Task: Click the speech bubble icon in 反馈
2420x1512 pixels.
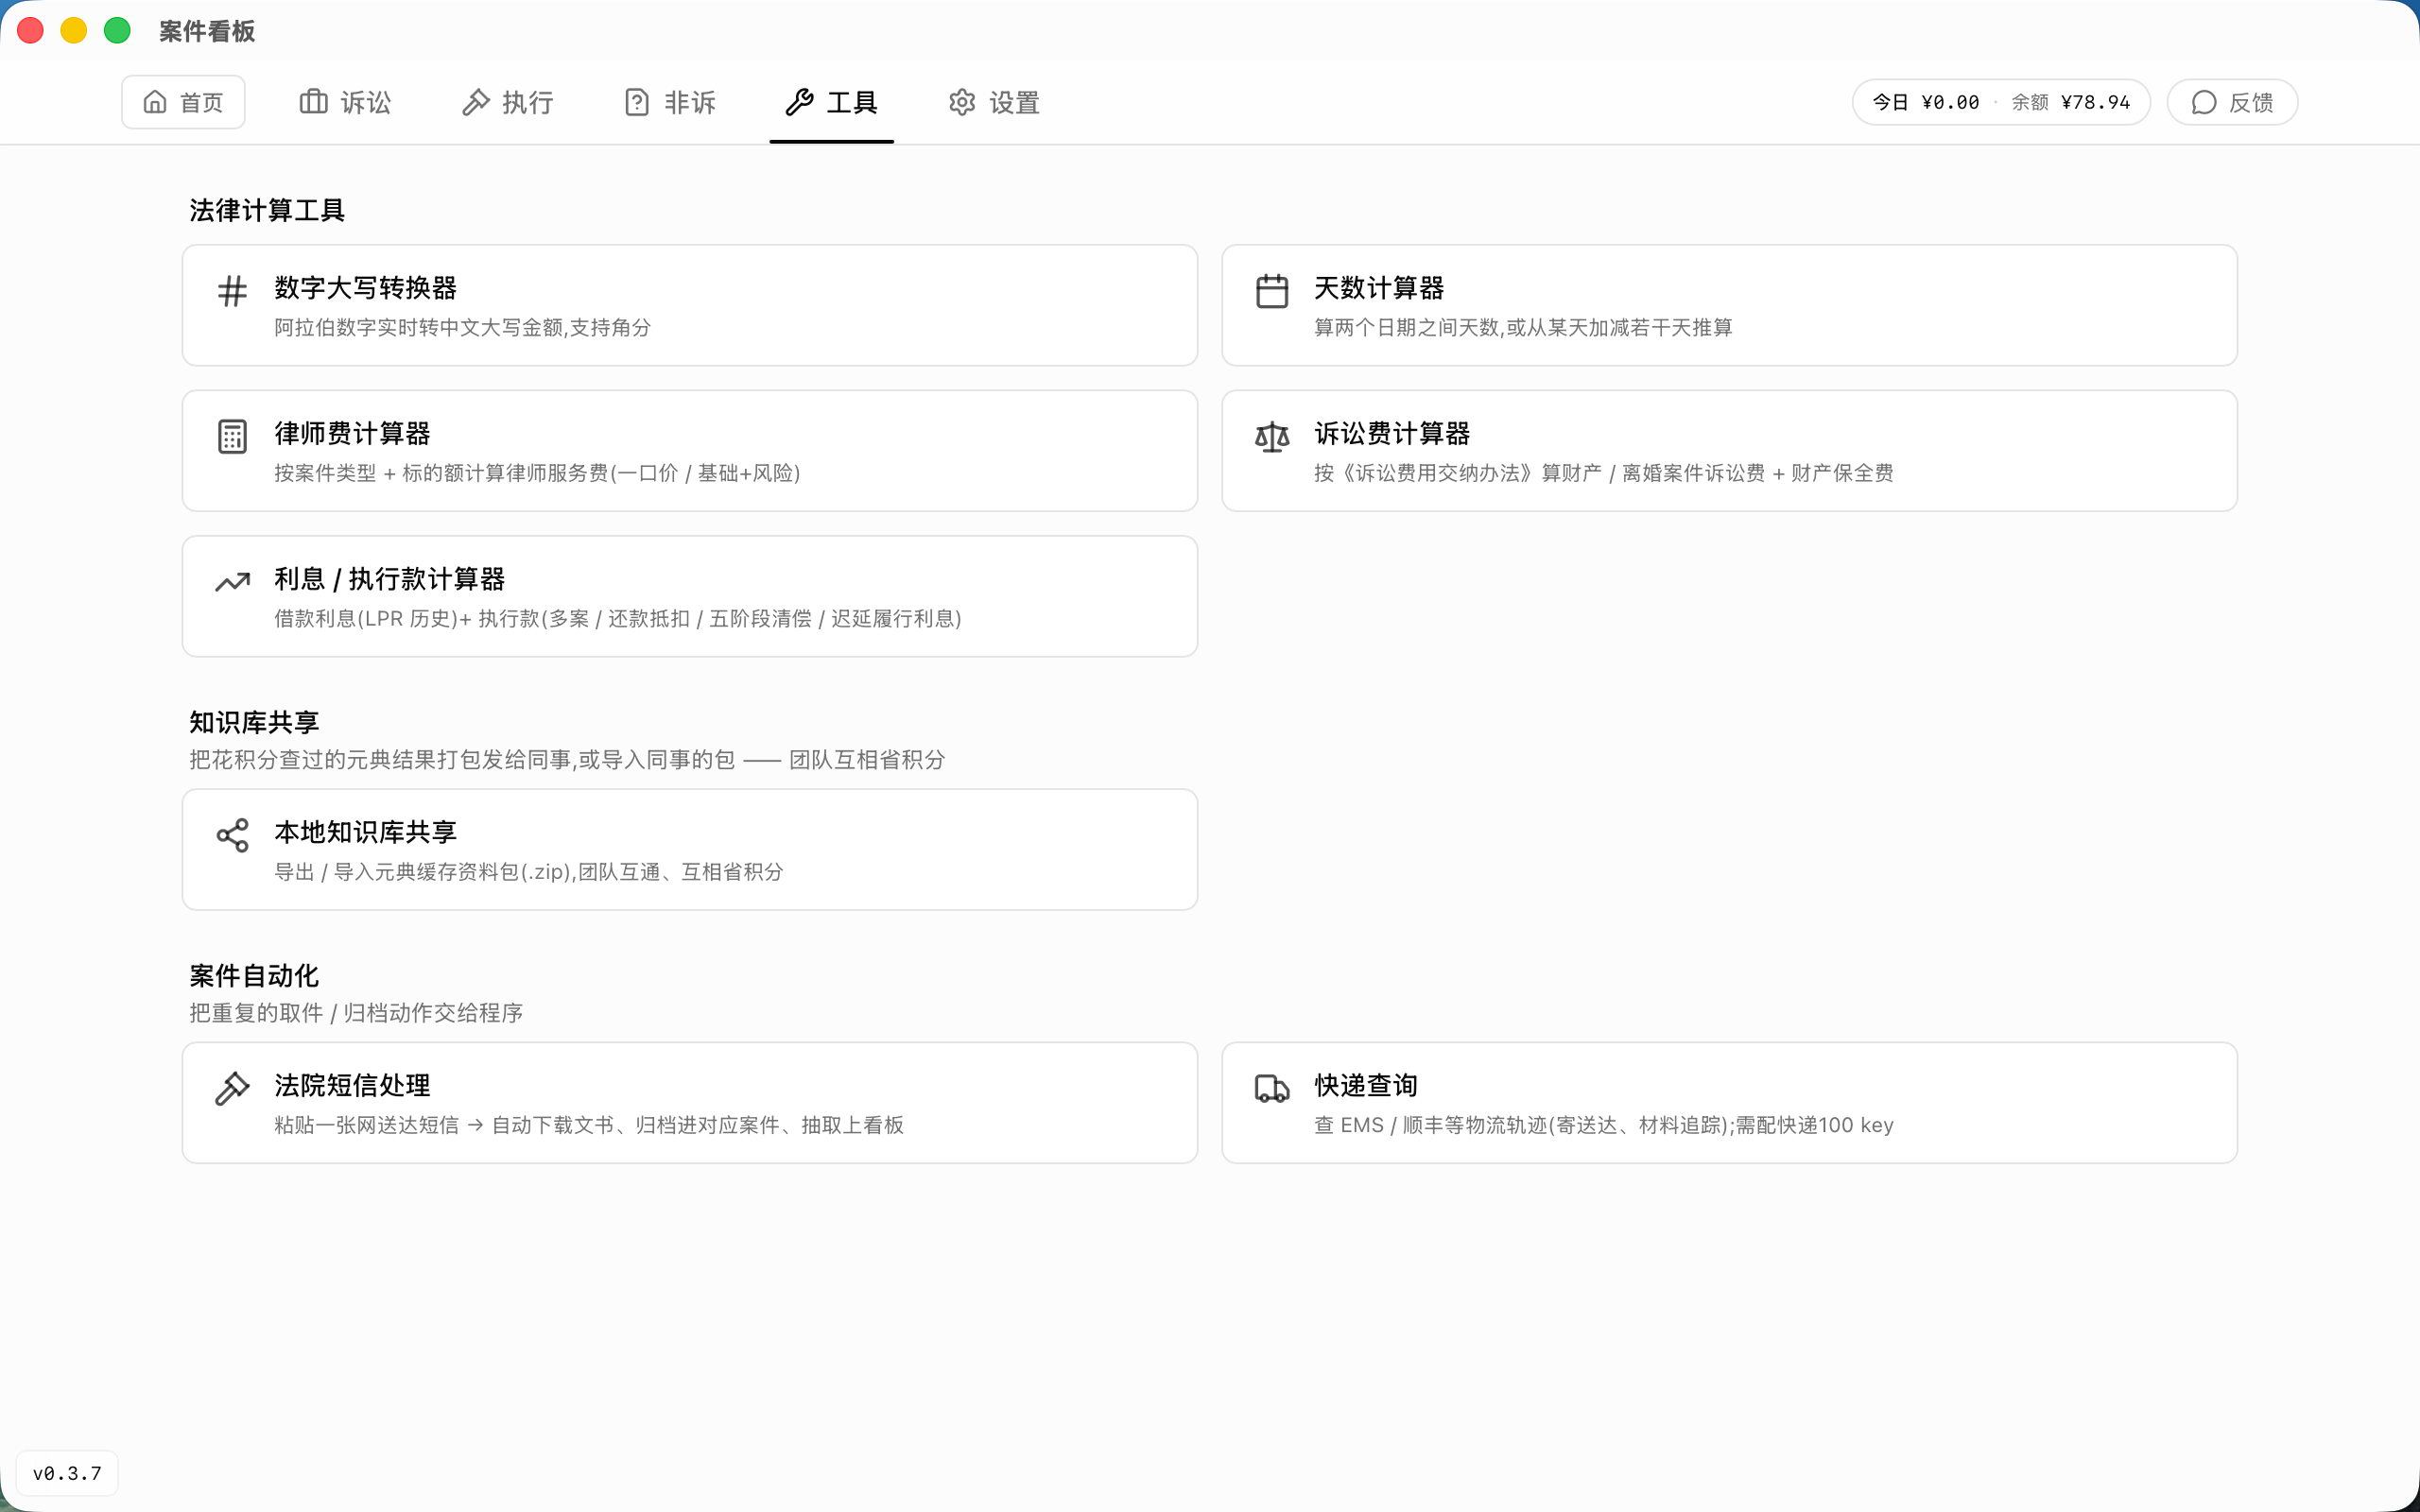Action: point(2204,102)
